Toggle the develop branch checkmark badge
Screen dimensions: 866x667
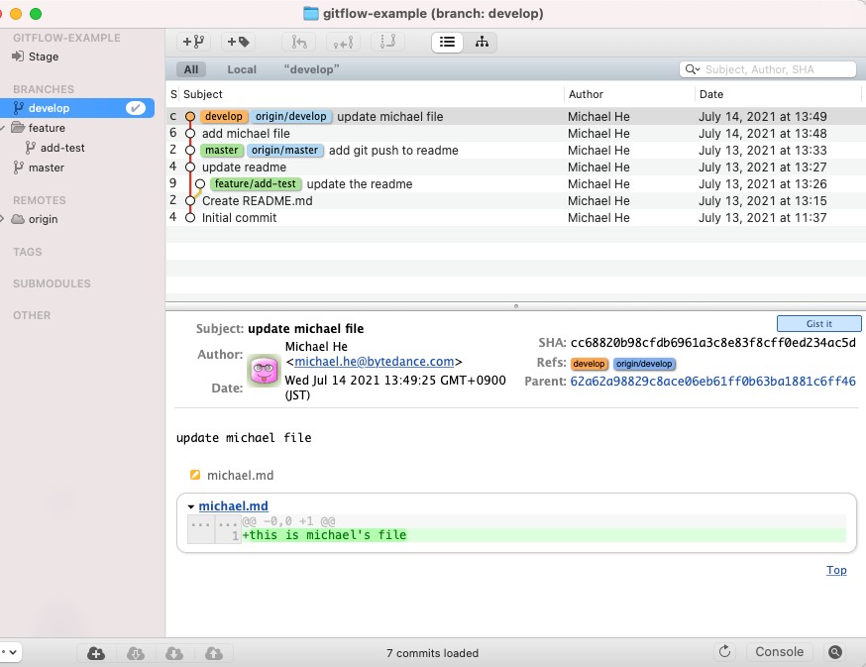pos(137,108)
